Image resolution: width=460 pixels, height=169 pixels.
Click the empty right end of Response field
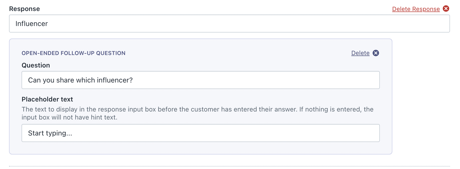pos(413,23)
